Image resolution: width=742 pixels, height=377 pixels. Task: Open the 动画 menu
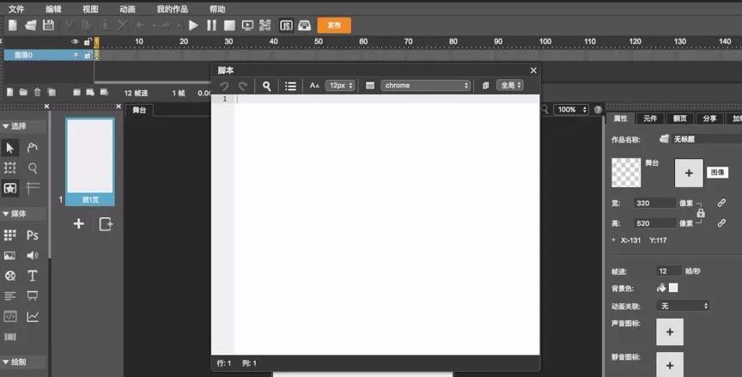click(127, 9)
